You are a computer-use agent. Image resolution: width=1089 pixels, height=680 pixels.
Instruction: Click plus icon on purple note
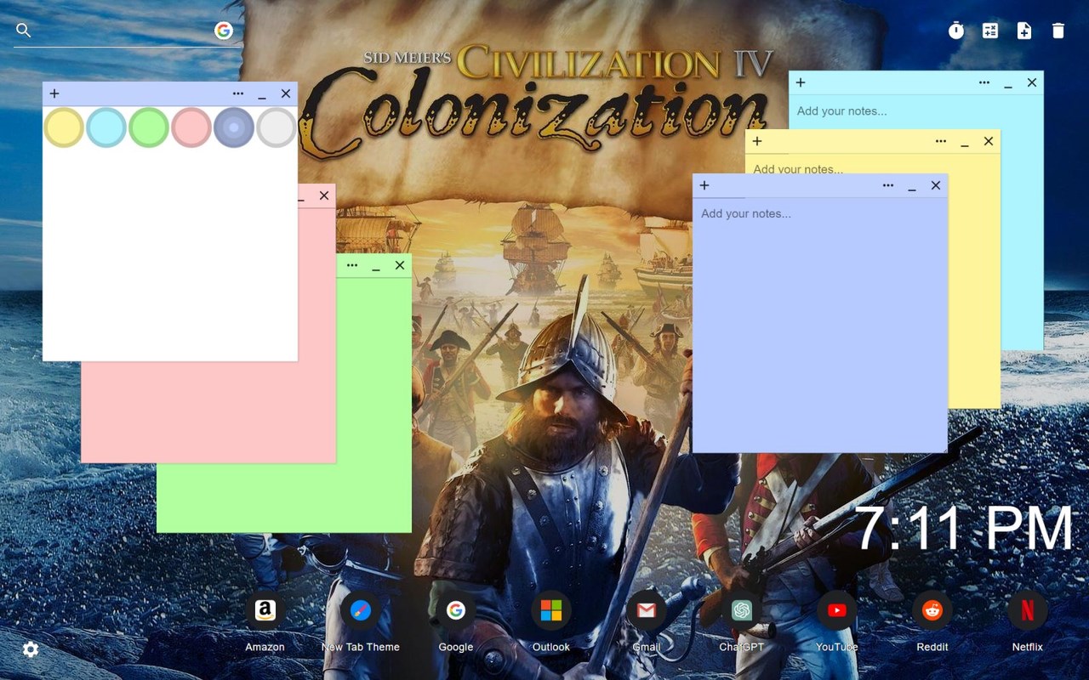[x=704, y=185]
